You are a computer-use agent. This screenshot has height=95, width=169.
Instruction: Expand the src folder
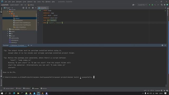(x=8, y=34)
